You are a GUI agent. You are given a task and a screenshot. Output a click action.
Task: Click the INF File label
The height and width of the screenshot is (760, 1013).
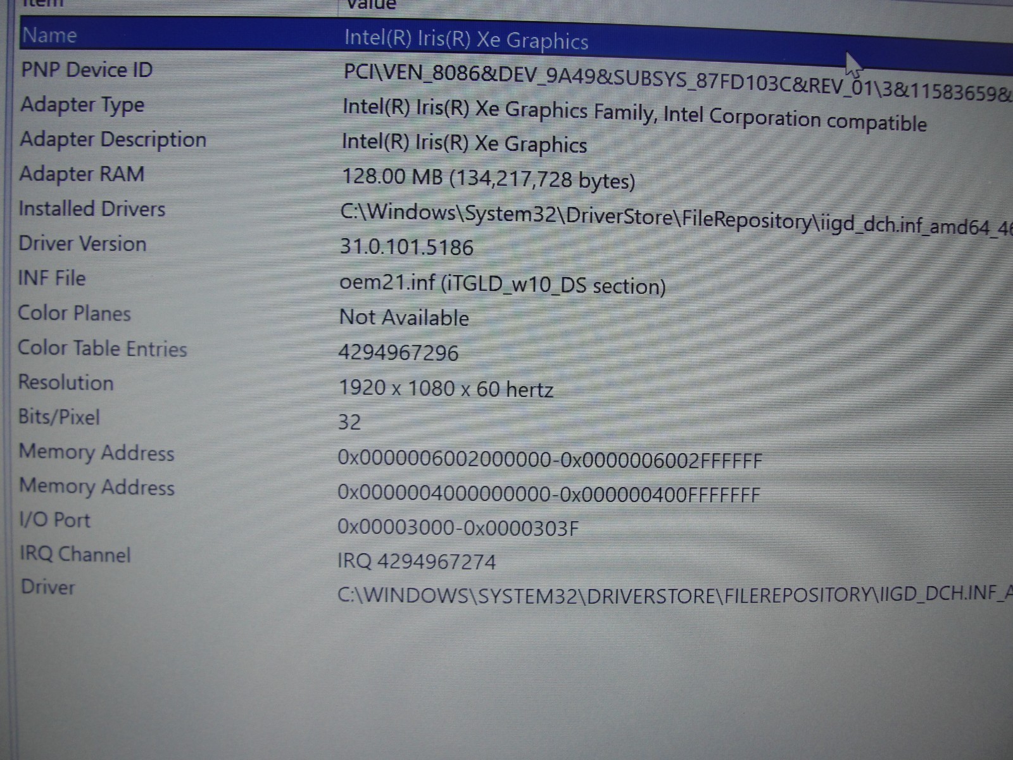click(51, 277)
